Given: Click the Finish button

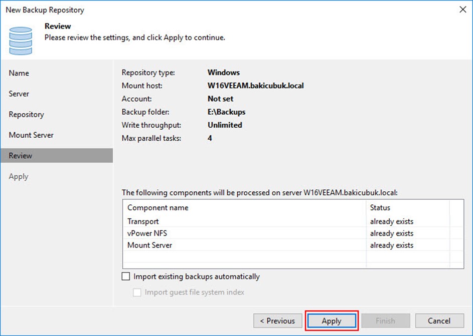Looking at the screenshot, I should pyautogui.click(x=385, y=321).
